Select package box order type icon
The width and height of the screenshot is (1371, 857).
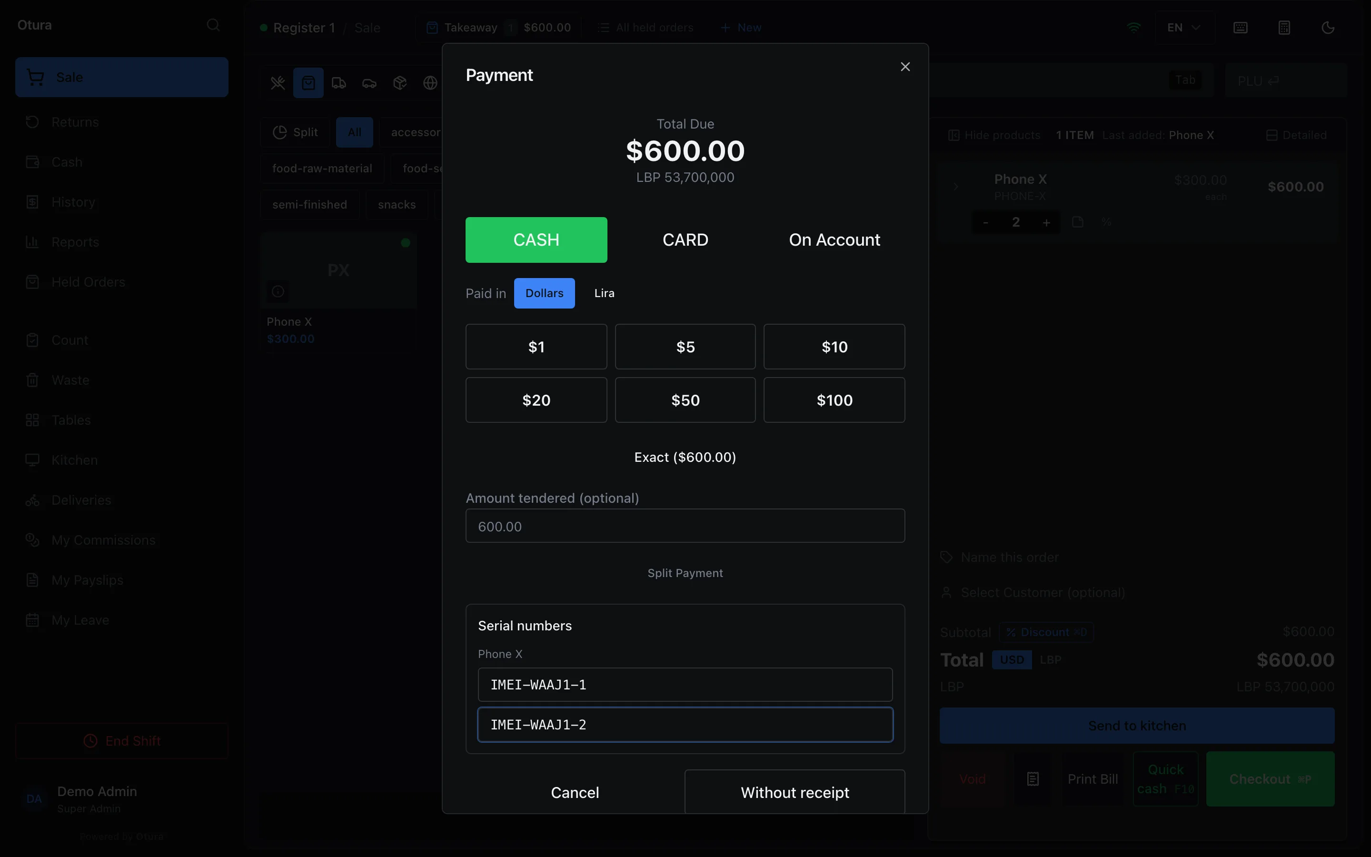400,83
